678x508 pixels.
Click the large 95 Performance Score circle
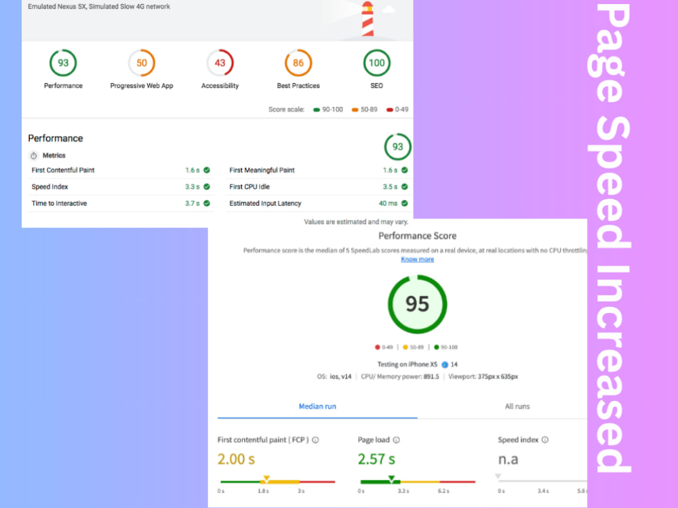pos(417,304)
